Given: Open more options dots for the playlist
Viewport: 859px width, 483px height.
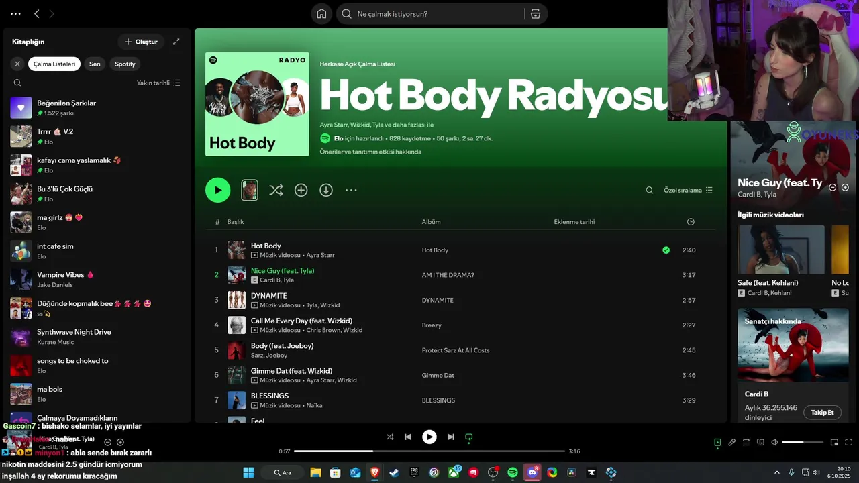Looking at the screenshot, I should (x=351, y=191).
